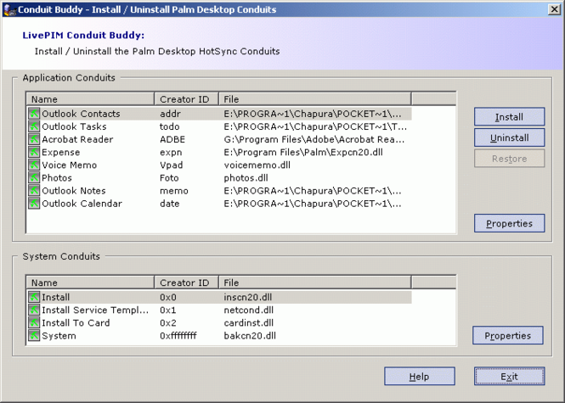Click the Expcn20.dll file path
The image size is (565, 403).
(303, 152)
